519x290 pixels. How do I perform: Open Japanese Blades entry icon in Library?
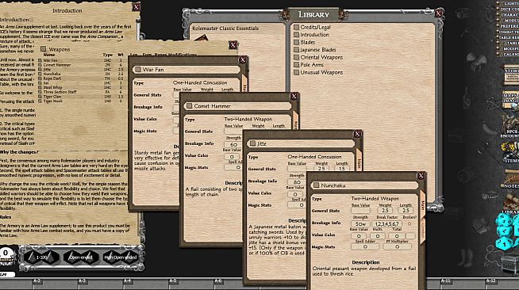coord(297,50)
